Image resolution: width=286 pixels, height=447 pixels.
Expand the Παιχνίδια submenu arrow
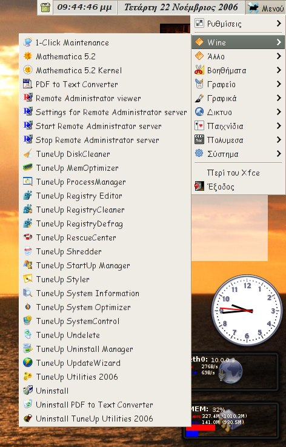coord(279,126)
